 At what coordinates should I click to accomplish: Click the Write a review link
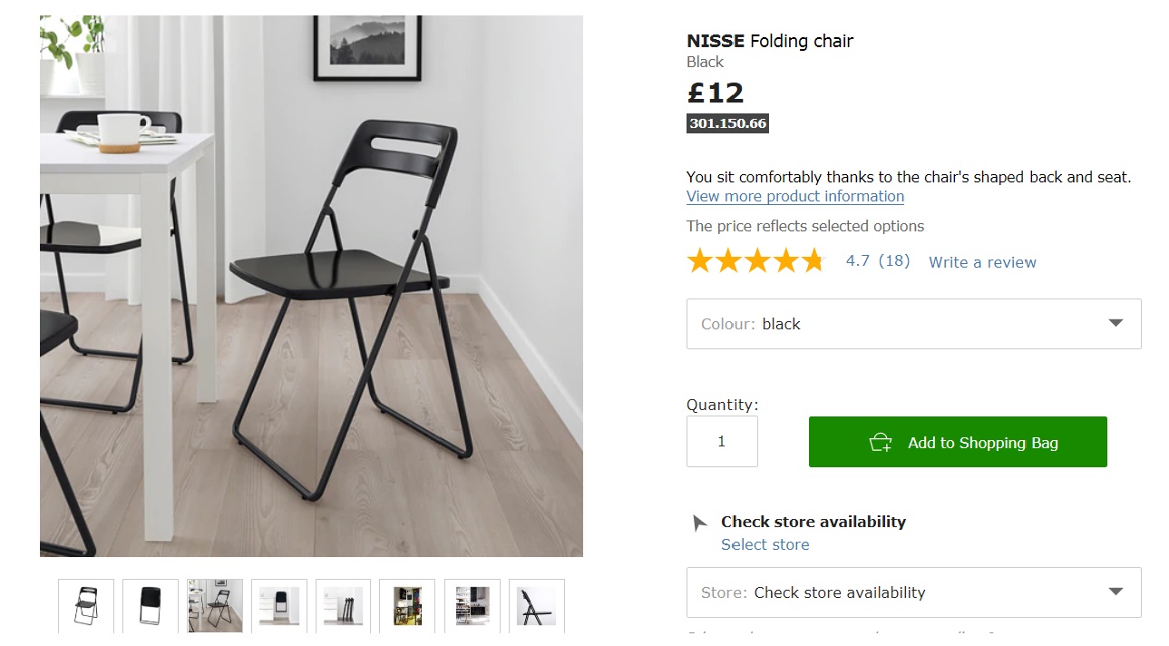tap(982, 262)
